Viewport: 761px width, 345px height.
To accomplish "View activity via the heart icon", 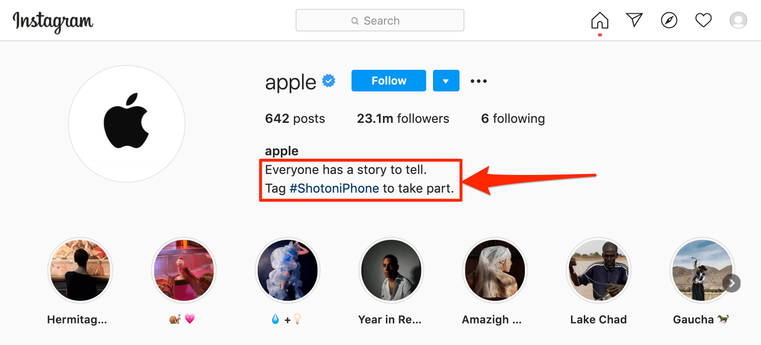I will coord(703,20).
